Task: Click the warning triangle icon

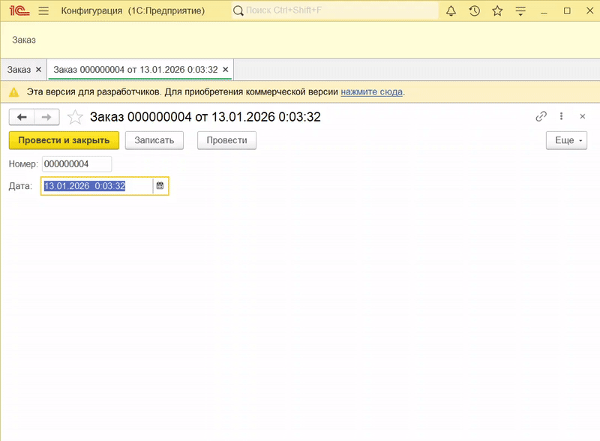Action: point(13,91)
